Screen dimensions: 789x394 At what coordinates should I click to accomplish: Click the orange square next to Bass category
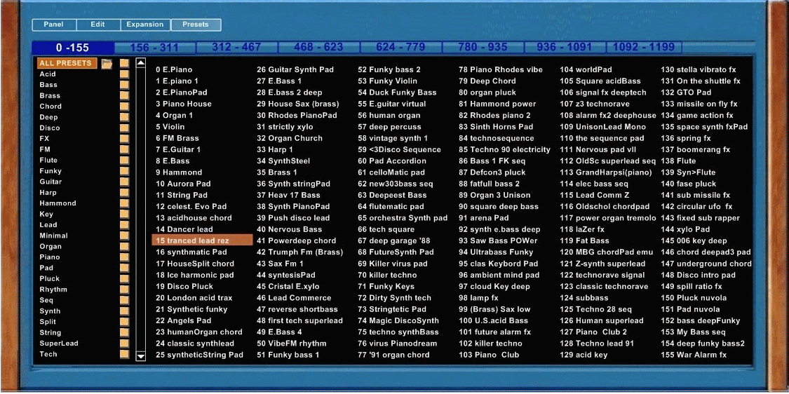point(124,85)
